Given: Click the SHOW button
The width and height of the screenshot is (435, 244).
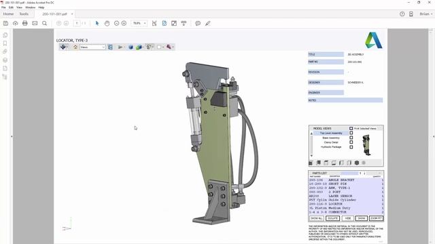Looking at the screenshot, I should (x=361, y=218).
